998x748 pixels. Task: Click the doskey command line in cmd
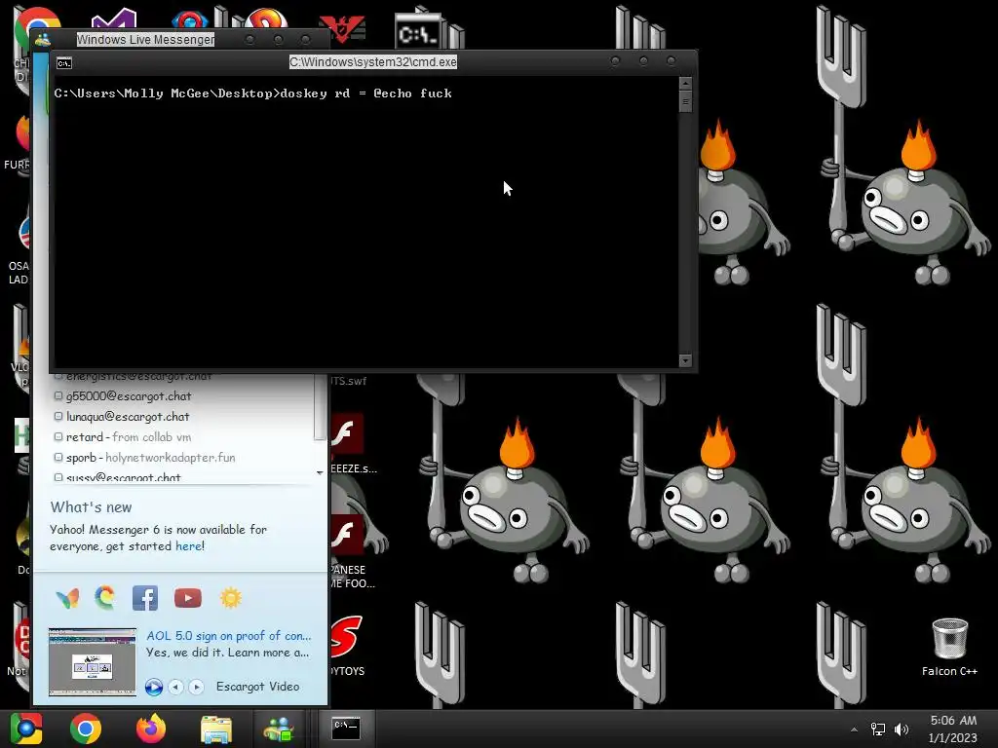[252, 93]
